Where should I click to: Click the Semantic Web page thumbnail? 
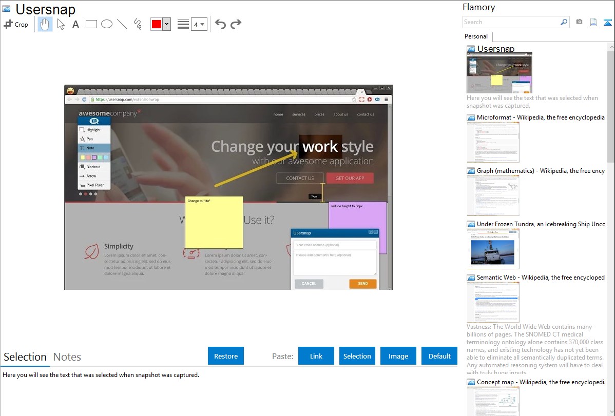[493, 302]
